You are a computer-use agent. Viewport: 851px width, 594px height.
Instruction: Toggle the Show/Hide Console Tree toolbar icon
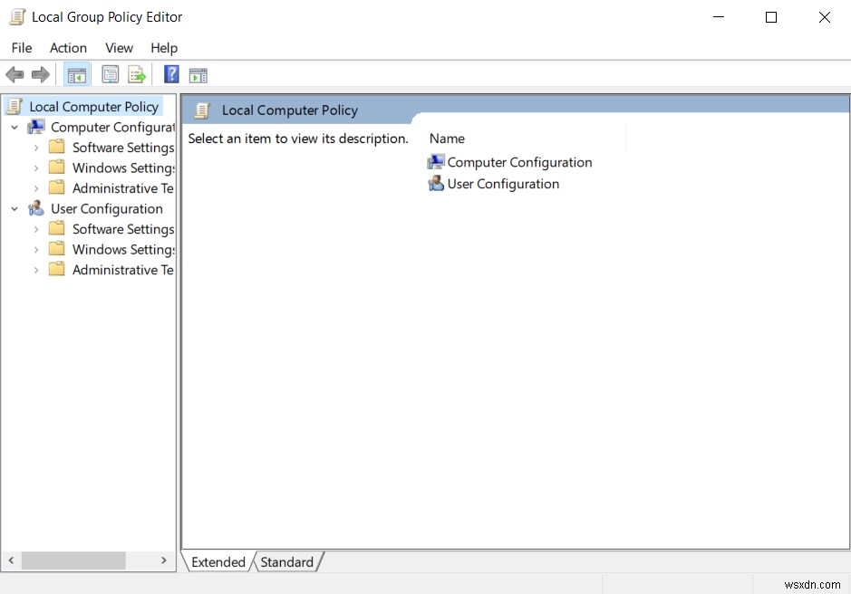(x=76, y=74)
